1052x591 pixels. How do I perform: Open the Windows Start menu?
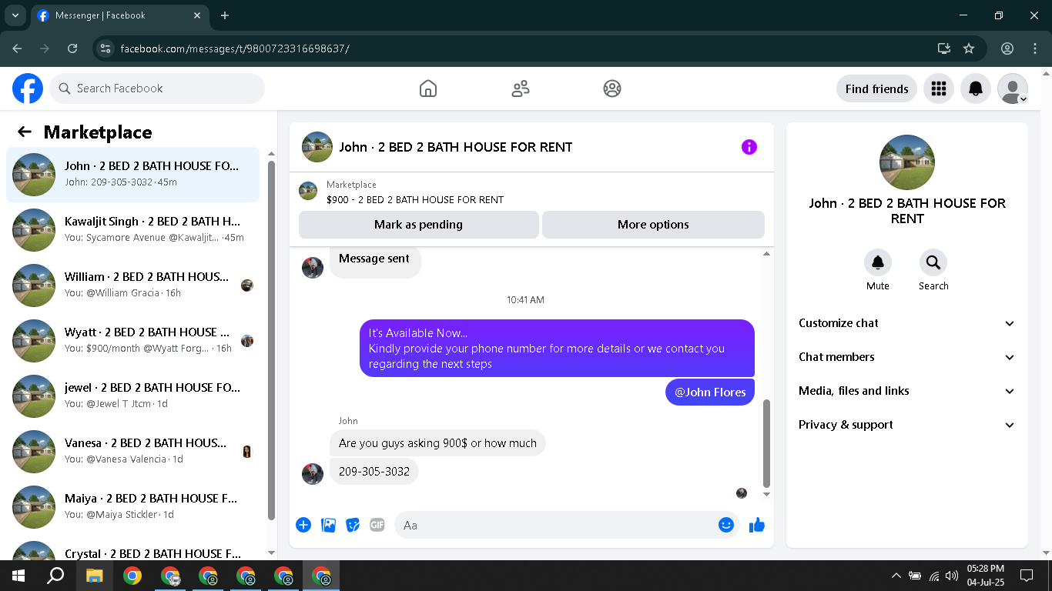click(x=18, y=576)
